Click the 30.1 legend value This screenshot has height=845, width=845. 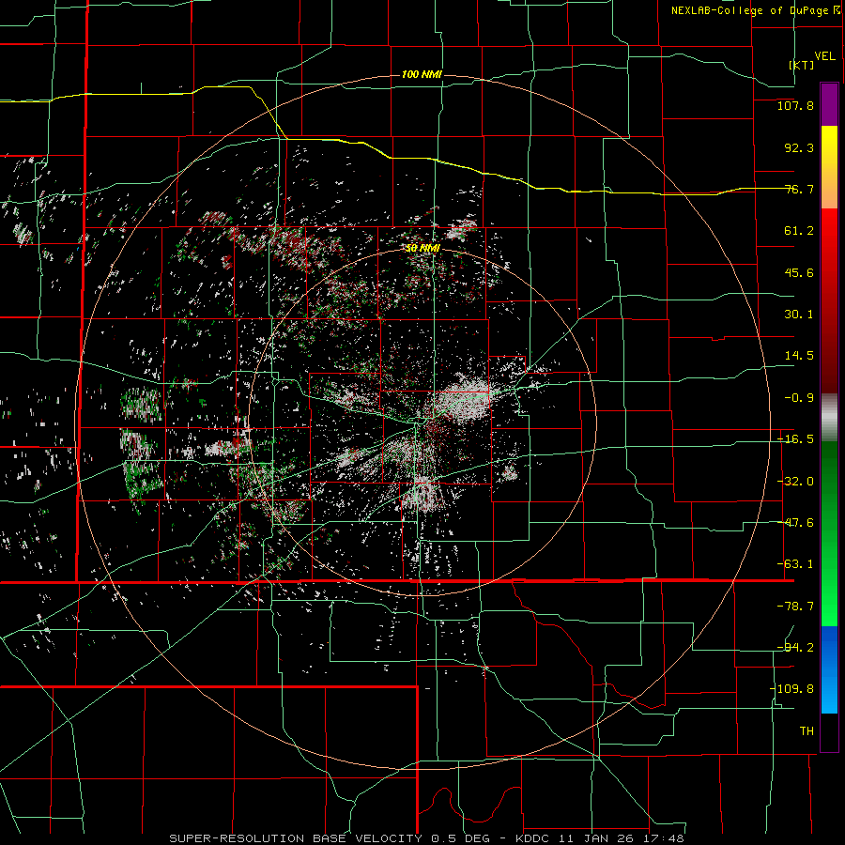click(799, 315)
